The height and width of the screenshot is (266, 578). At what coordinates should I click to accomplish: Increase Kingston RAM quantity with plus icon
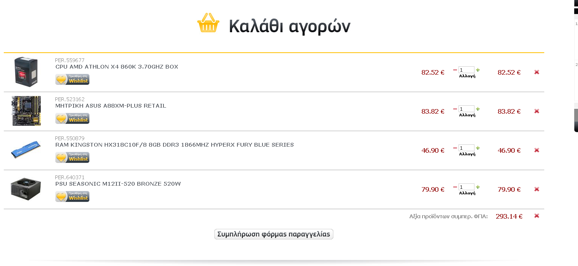[x=478, y=148]
